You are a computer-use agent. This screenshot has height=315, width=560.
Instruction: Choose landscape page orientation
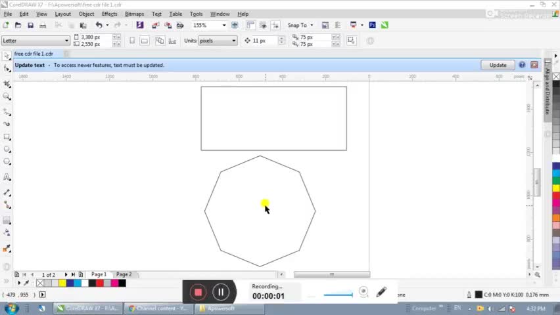[145, 41]
